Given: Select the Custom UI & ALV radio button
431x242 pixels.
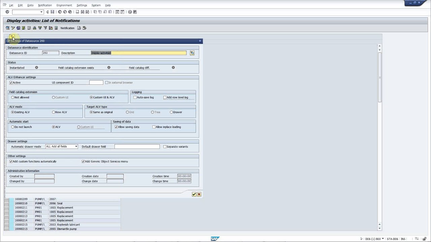Looking at the screenshot, I should coord(91,97).
